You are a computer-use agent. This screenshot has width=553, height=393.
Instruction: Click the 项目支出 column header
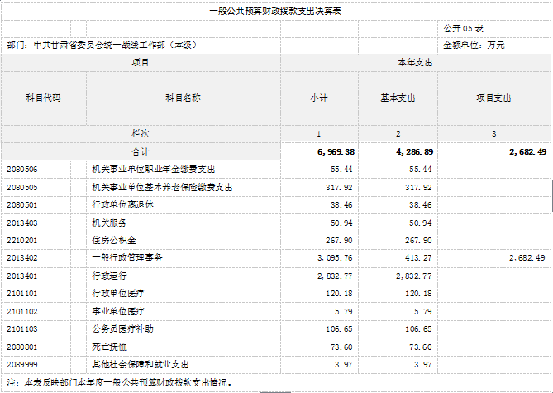tap(493, 98)
